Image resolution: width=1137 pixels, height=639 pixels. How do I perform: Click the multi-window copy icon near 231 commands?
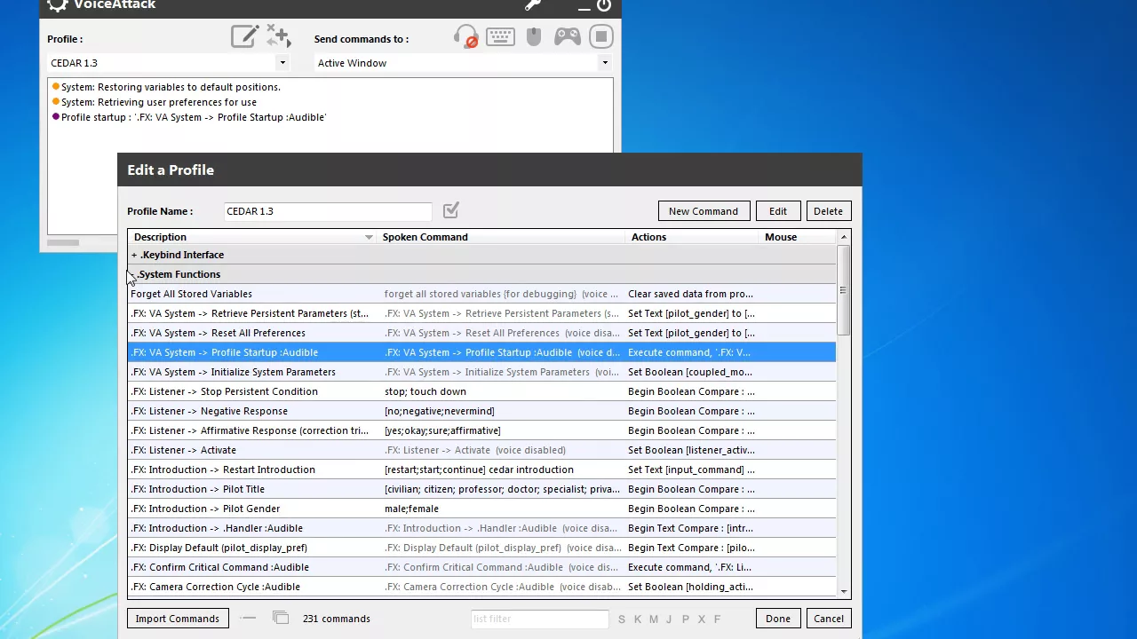281,618
